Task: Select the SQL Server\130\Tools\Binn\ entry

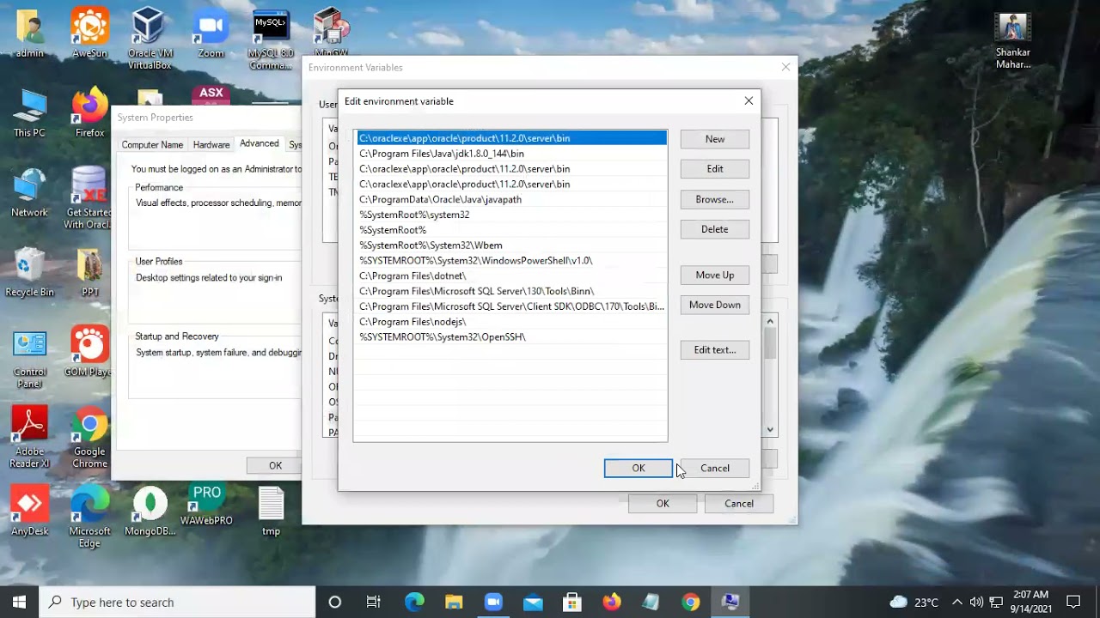Action: [511, 291]
